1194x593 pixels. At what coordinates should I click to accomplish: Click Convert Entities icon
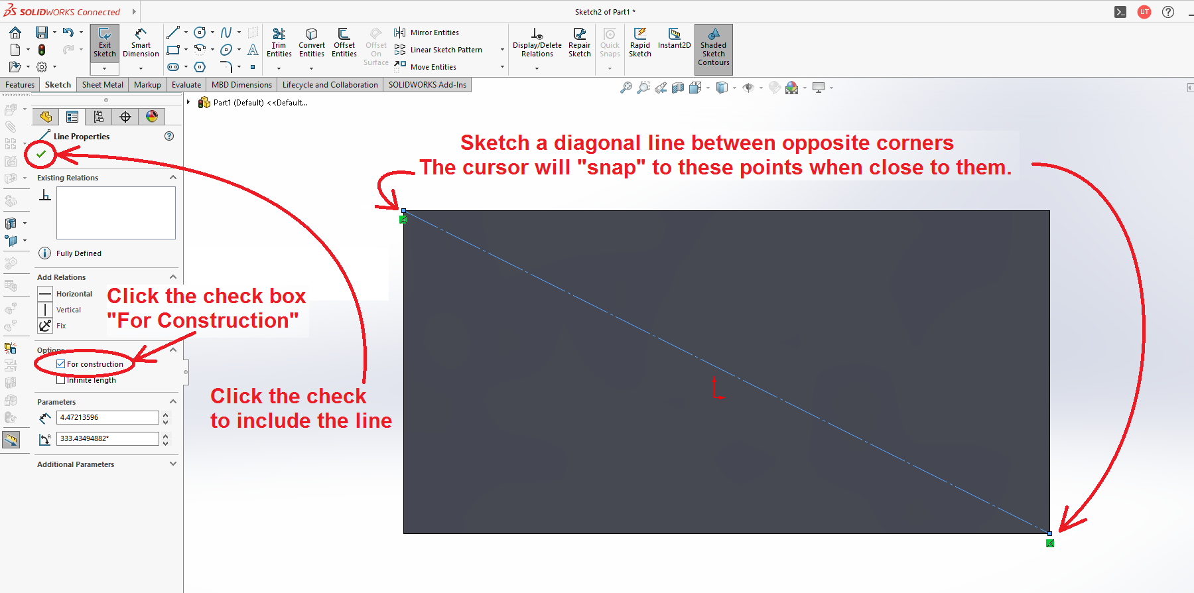click(x=311, y=43)
